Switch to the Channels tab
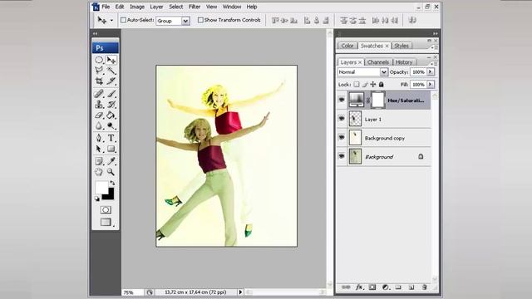The image size is (532, 299). (378, 62)
